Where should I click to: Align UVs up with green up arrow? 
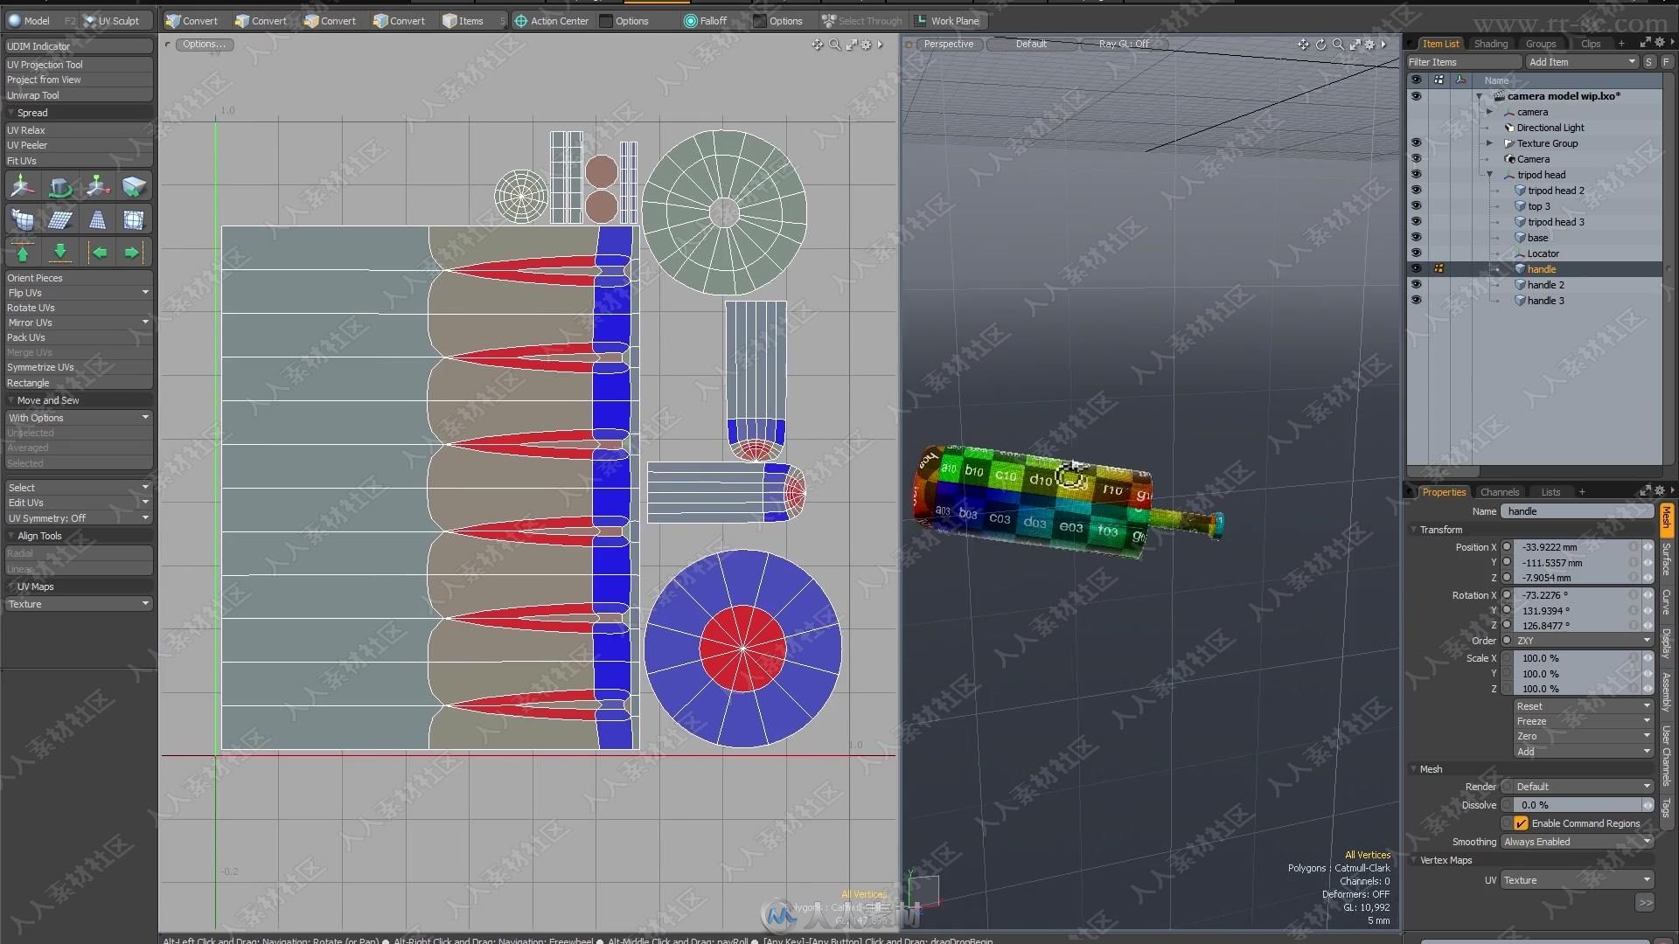click(23, 253)
